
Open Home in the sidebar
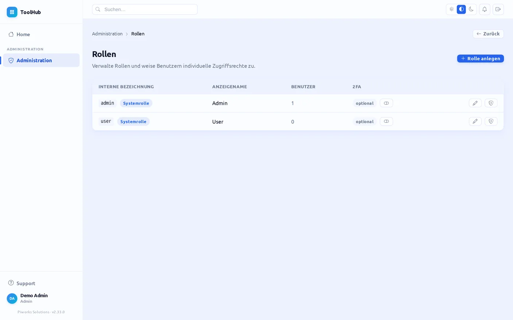tap(41, 34)
